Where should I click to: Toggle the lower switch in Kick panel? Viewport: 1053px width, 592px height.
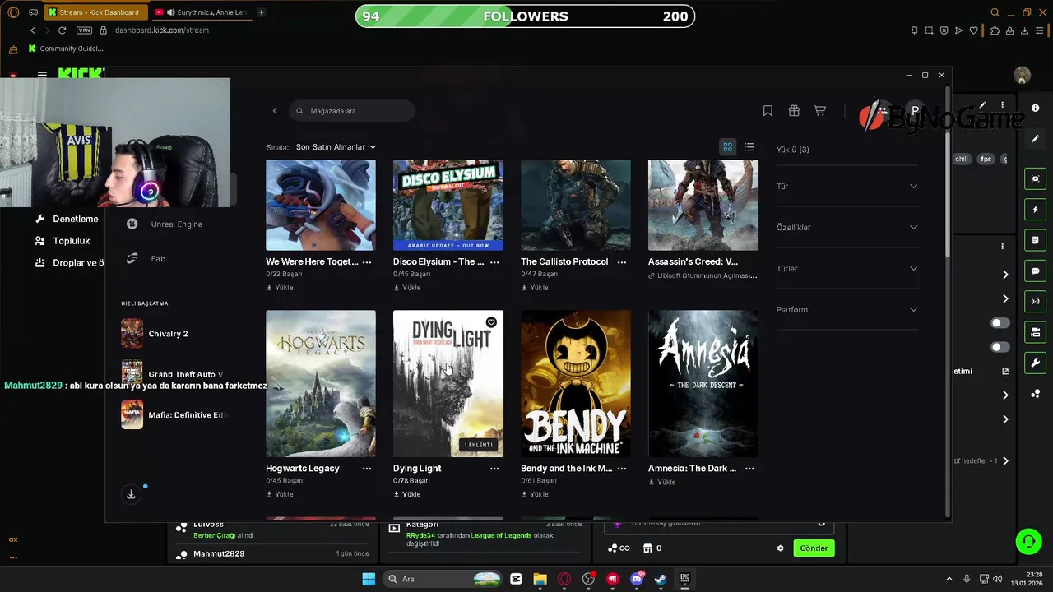click(1000, 347)
